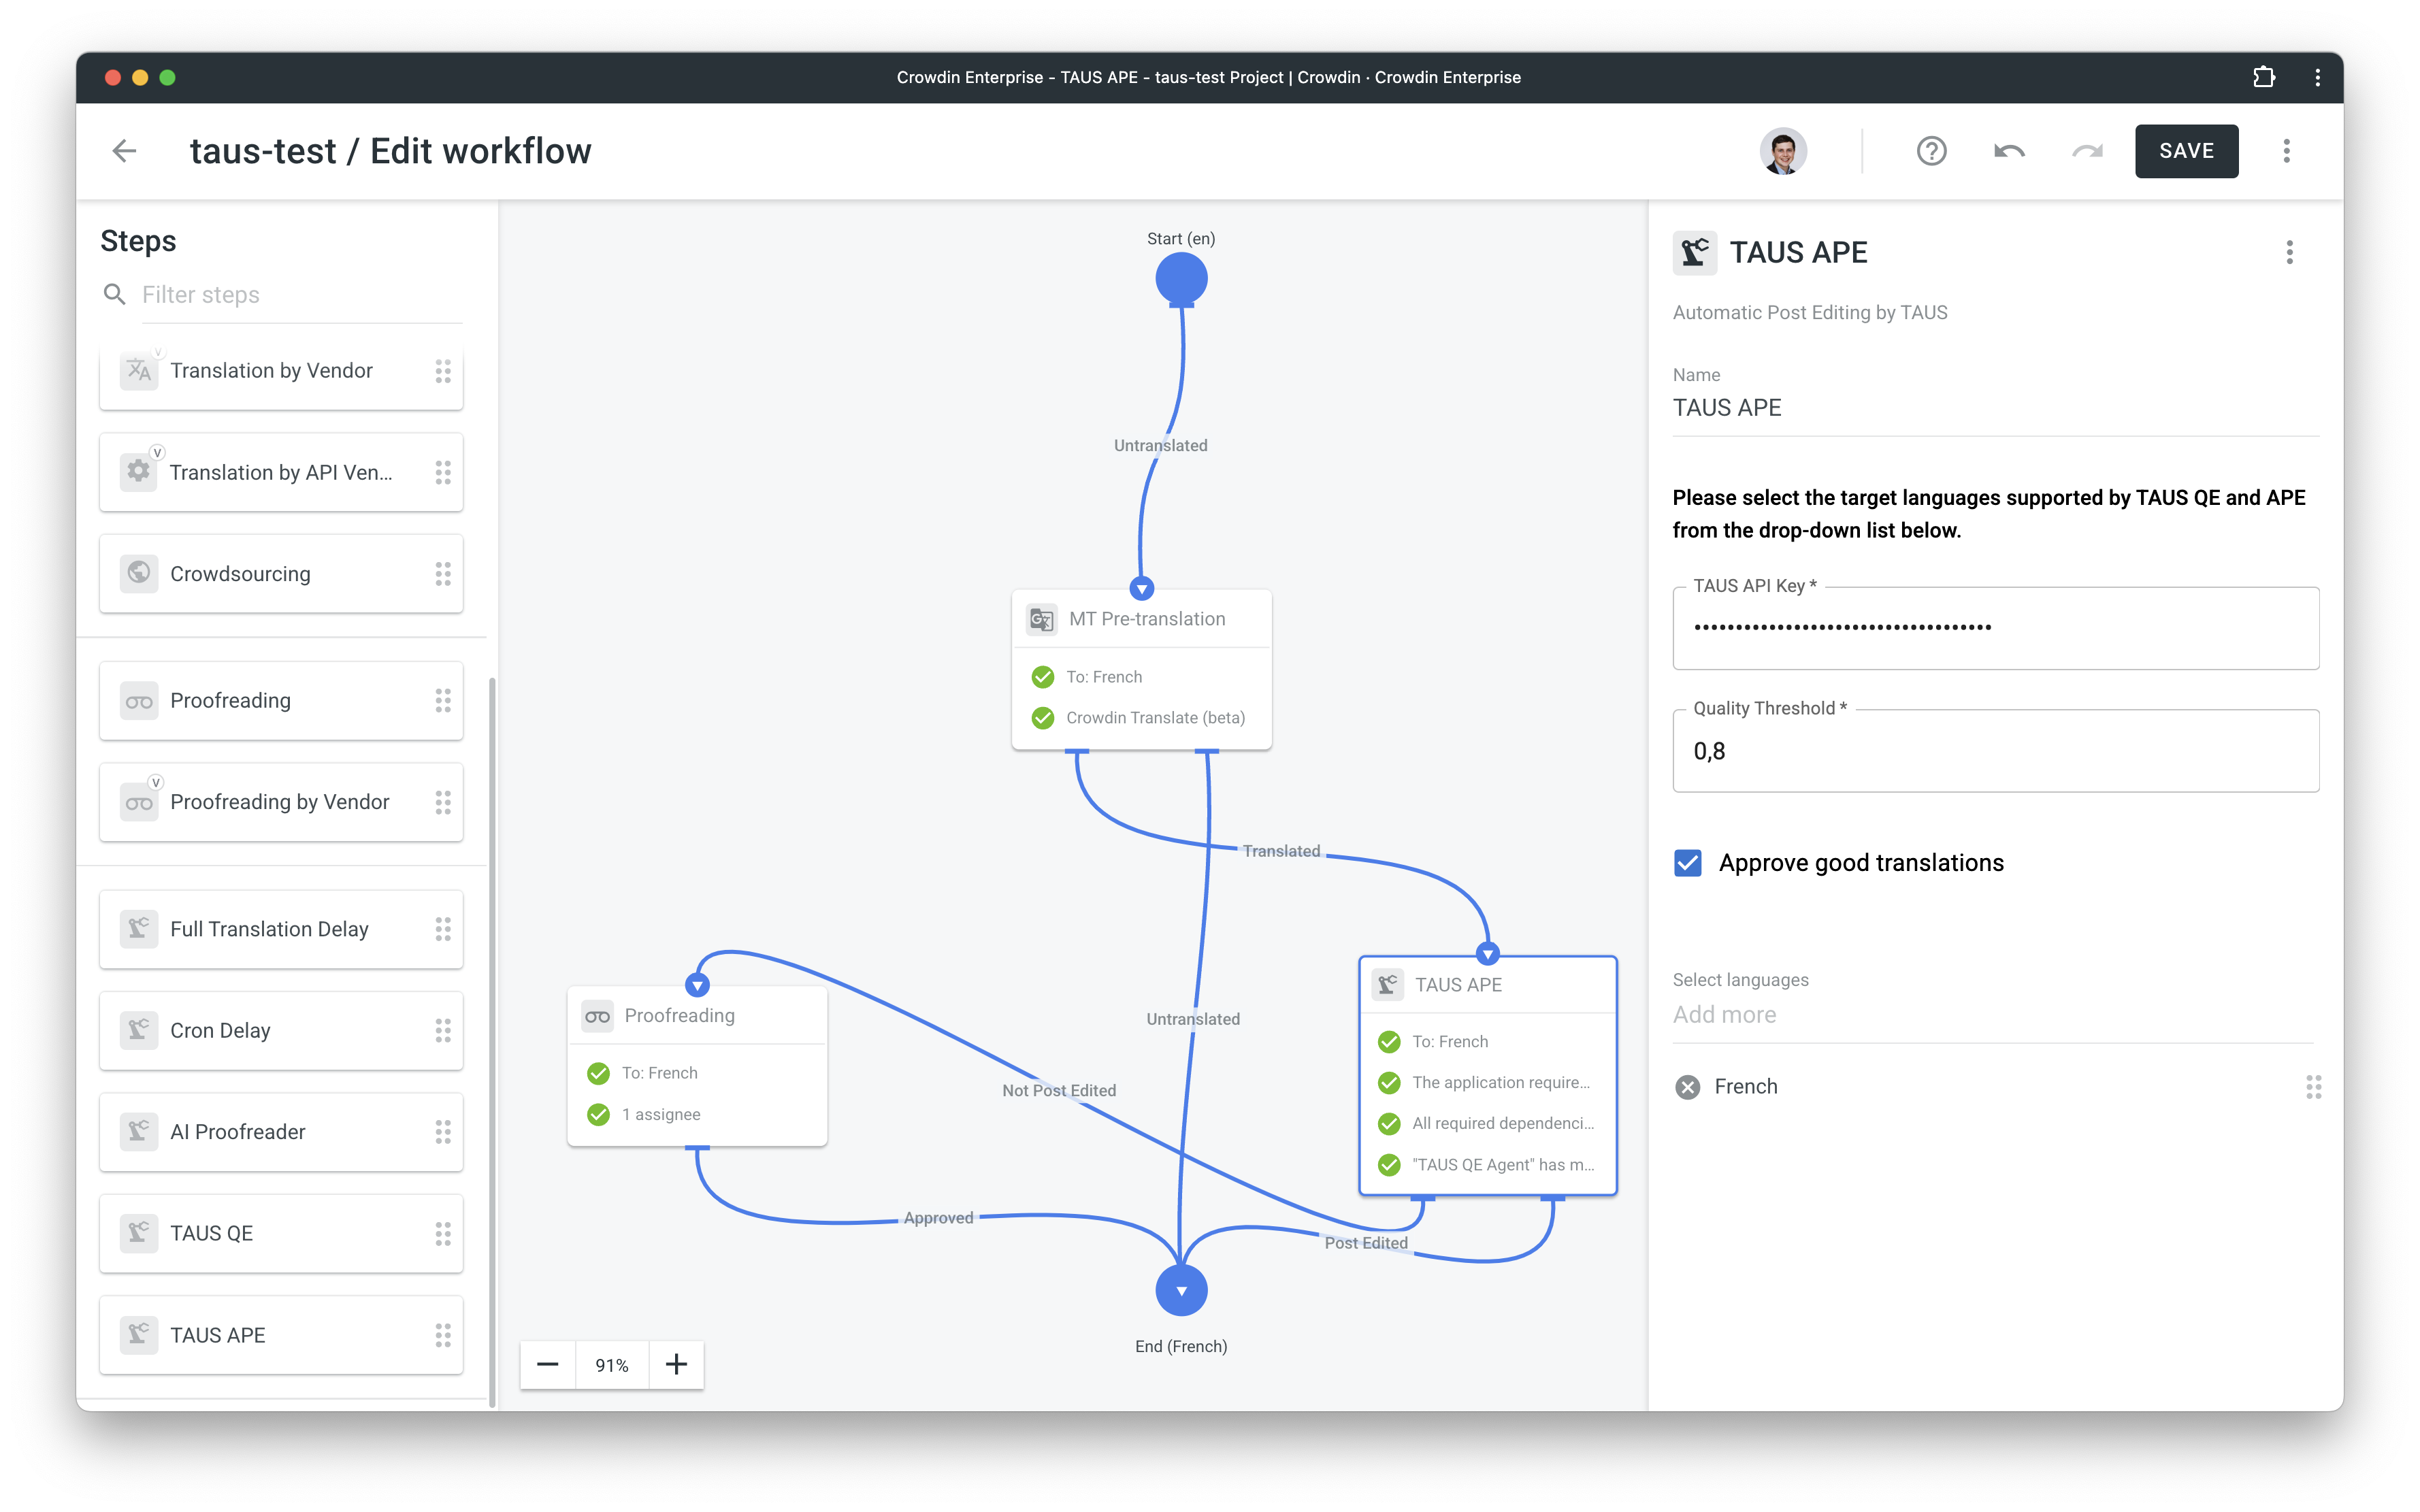Click the Quality Threshold field
This screenshot has width=2420, height=1512.
[1995, 751]
